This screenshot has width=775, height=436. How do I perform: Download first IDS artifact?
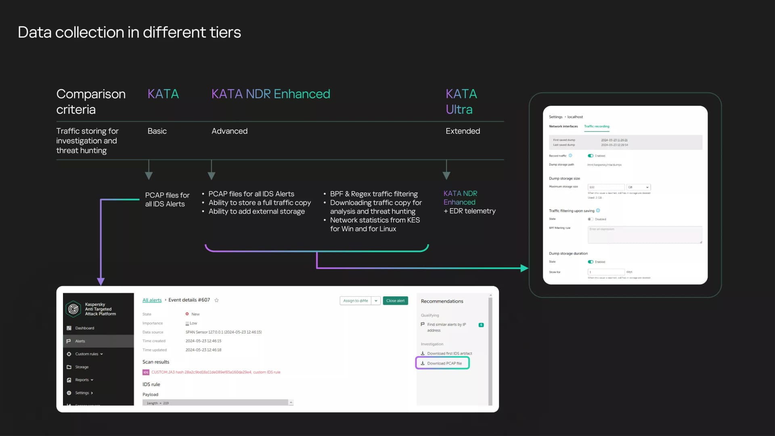(x=446, y=353)
